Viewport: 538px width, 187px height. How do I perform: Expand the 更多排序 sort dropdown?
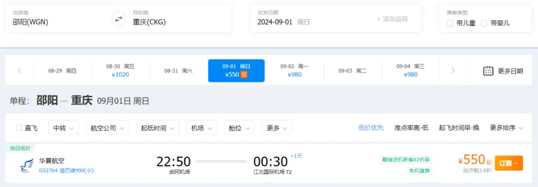[507, 128]
